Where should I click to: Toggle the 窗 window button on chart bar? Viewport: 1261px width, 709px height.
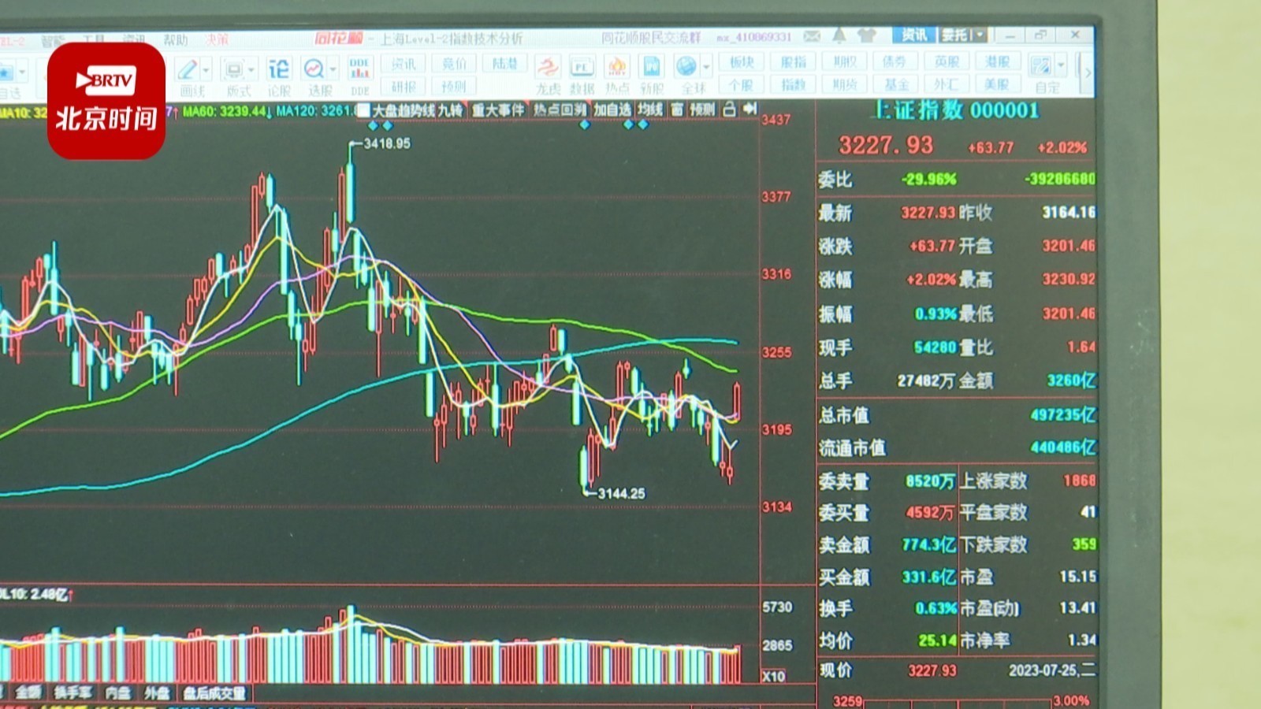pos(677,110)
